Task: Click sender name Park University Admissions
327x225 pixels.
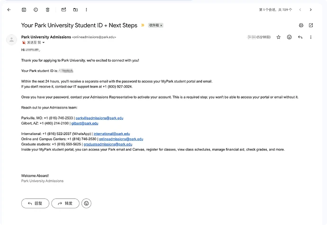Action: (x=46, y=37)
